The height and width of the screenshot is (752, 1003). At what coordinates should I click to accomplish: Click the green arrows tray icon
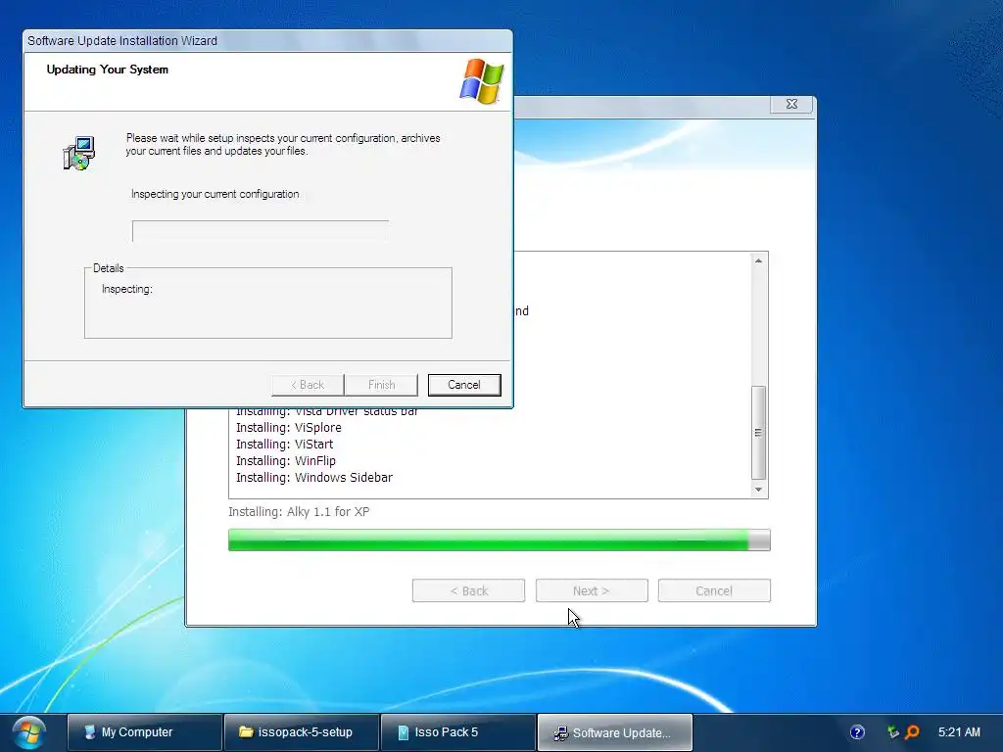[893, 732]
